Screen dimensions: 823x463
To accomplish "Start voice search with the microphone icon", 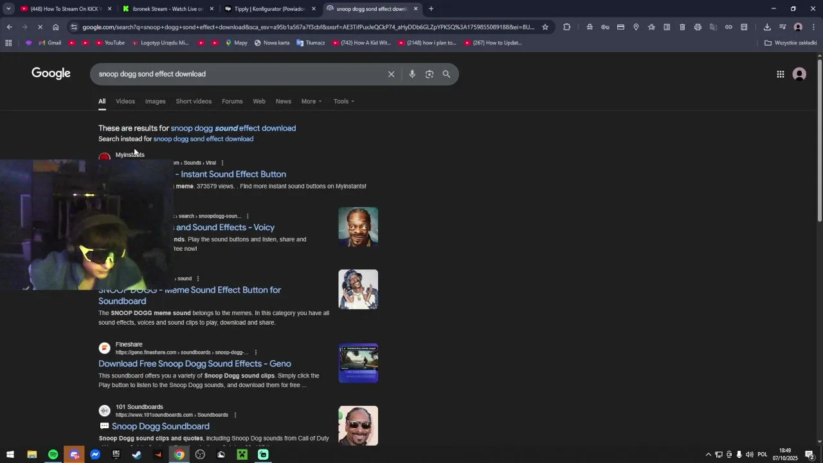I will point(412,74).
